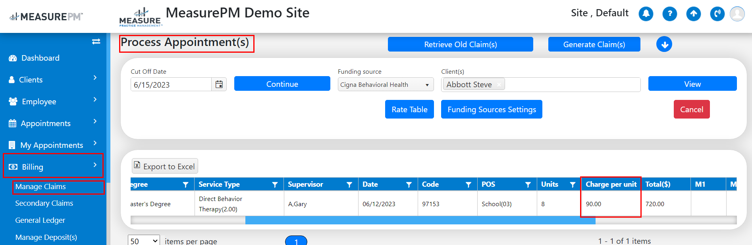Open the user profile avatar

click(x=737, y=14)
